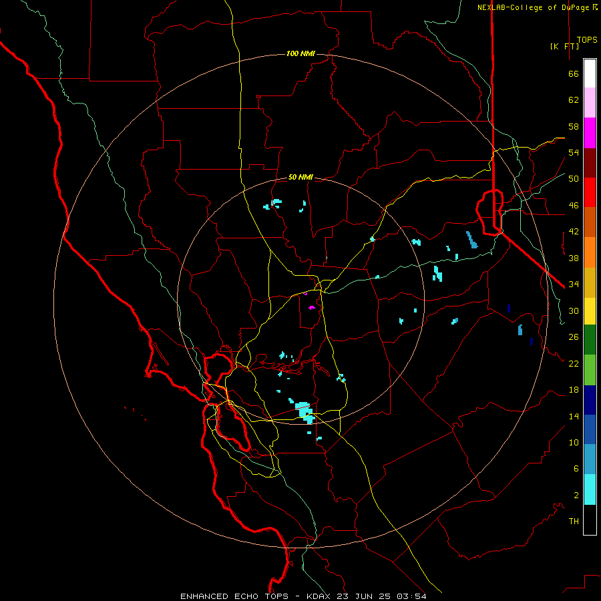The height and width of the screenshot is (601, 601).
Task: Click the "6" legend value
Action: (x=576, y=469)
